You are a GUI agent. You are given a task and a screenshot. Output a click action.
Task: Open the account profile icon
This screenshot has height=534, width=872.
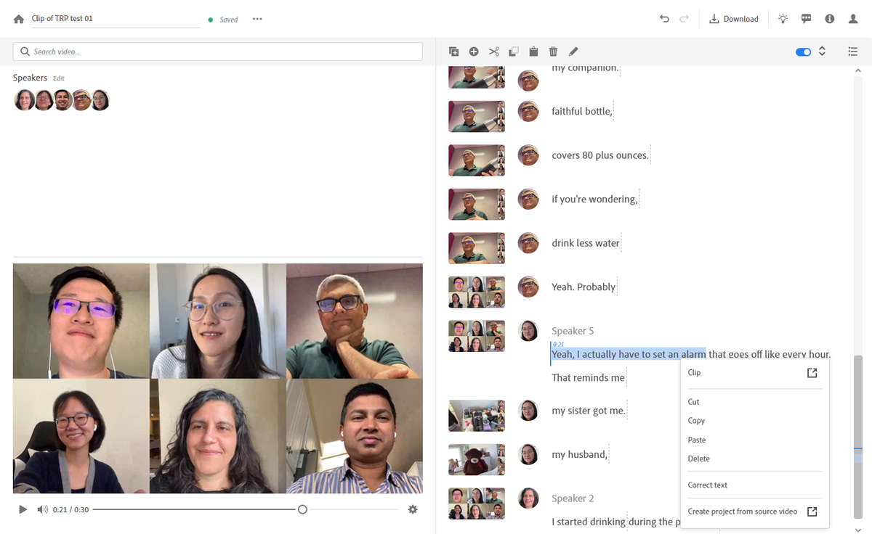pos(852,19)
